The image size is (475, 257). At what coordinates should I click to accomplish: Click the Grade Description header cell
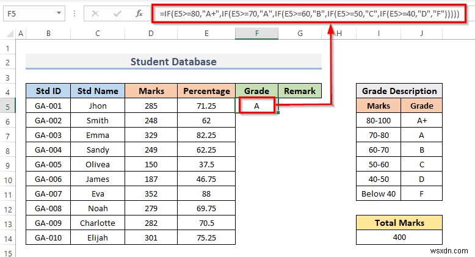pos(399,91)
